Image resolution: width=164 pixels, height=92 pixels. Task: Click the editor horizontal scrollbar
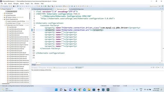(x=98, y=63)
